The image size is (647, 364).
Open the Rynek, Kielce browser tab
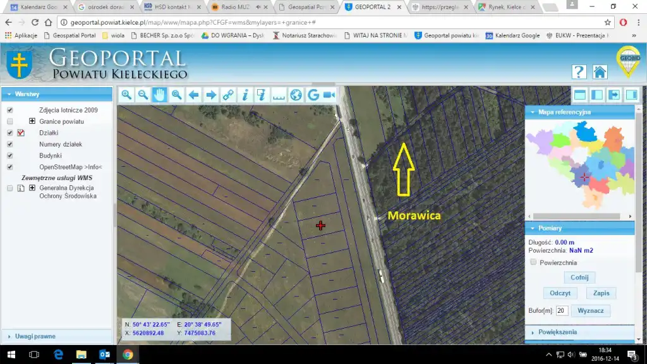(502, 7)
